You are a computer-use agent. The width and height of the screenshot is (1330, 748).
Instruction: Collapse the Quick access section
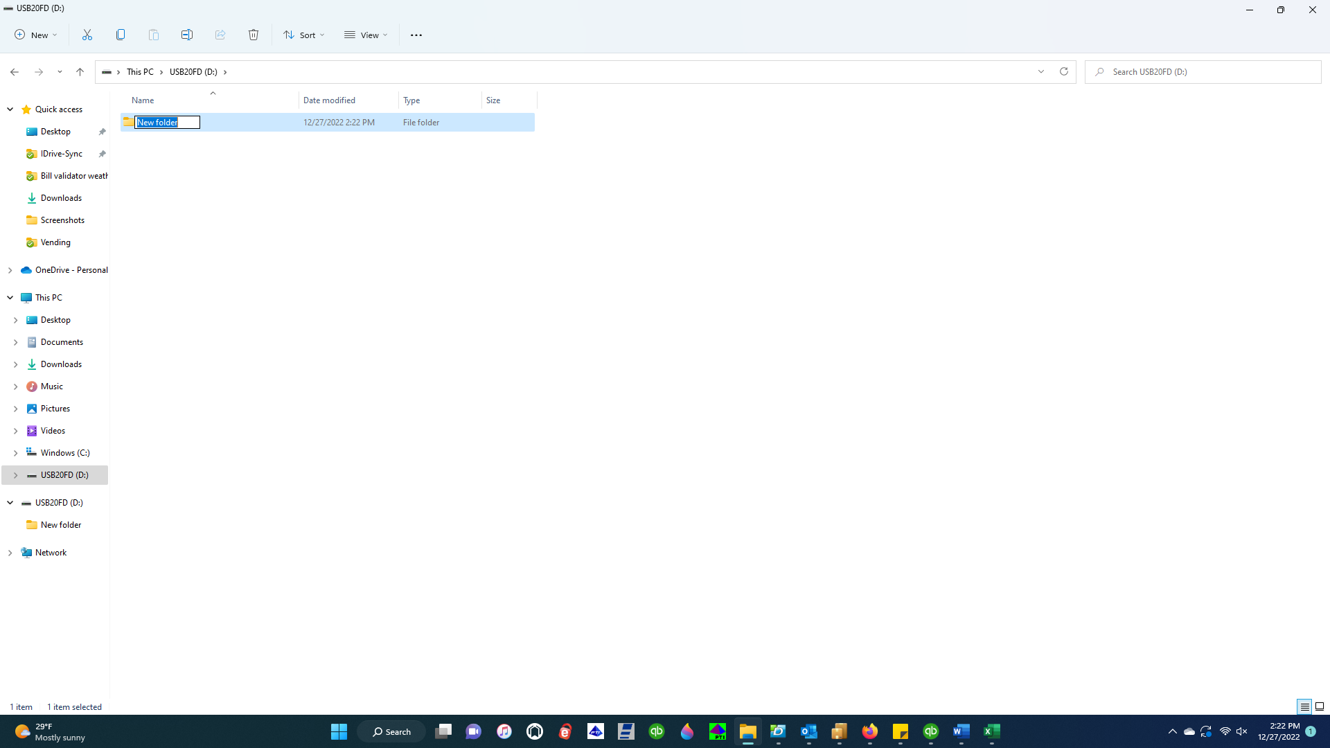point(10,109)
